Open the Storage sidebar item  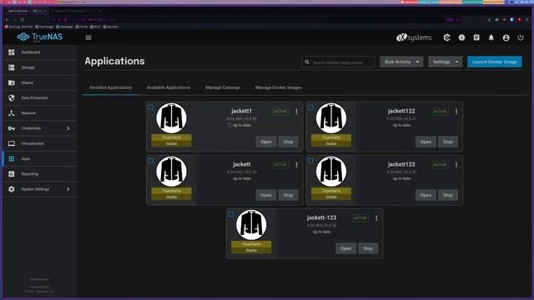click(x=40, y=67)
